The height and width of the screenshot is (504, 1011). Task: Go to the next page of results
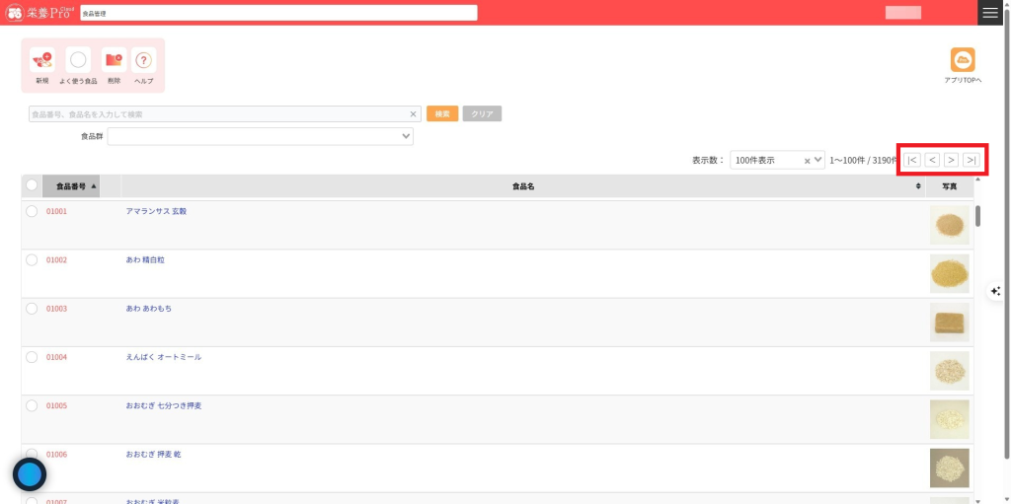pos(951,160)
